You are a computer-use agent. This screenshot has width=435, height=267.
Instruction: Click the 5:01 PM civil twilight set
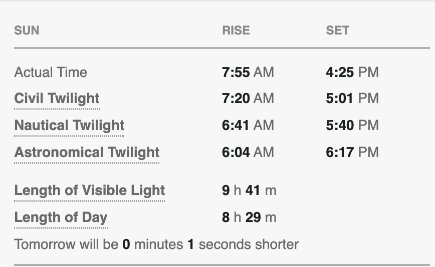(x=352, y=98)
